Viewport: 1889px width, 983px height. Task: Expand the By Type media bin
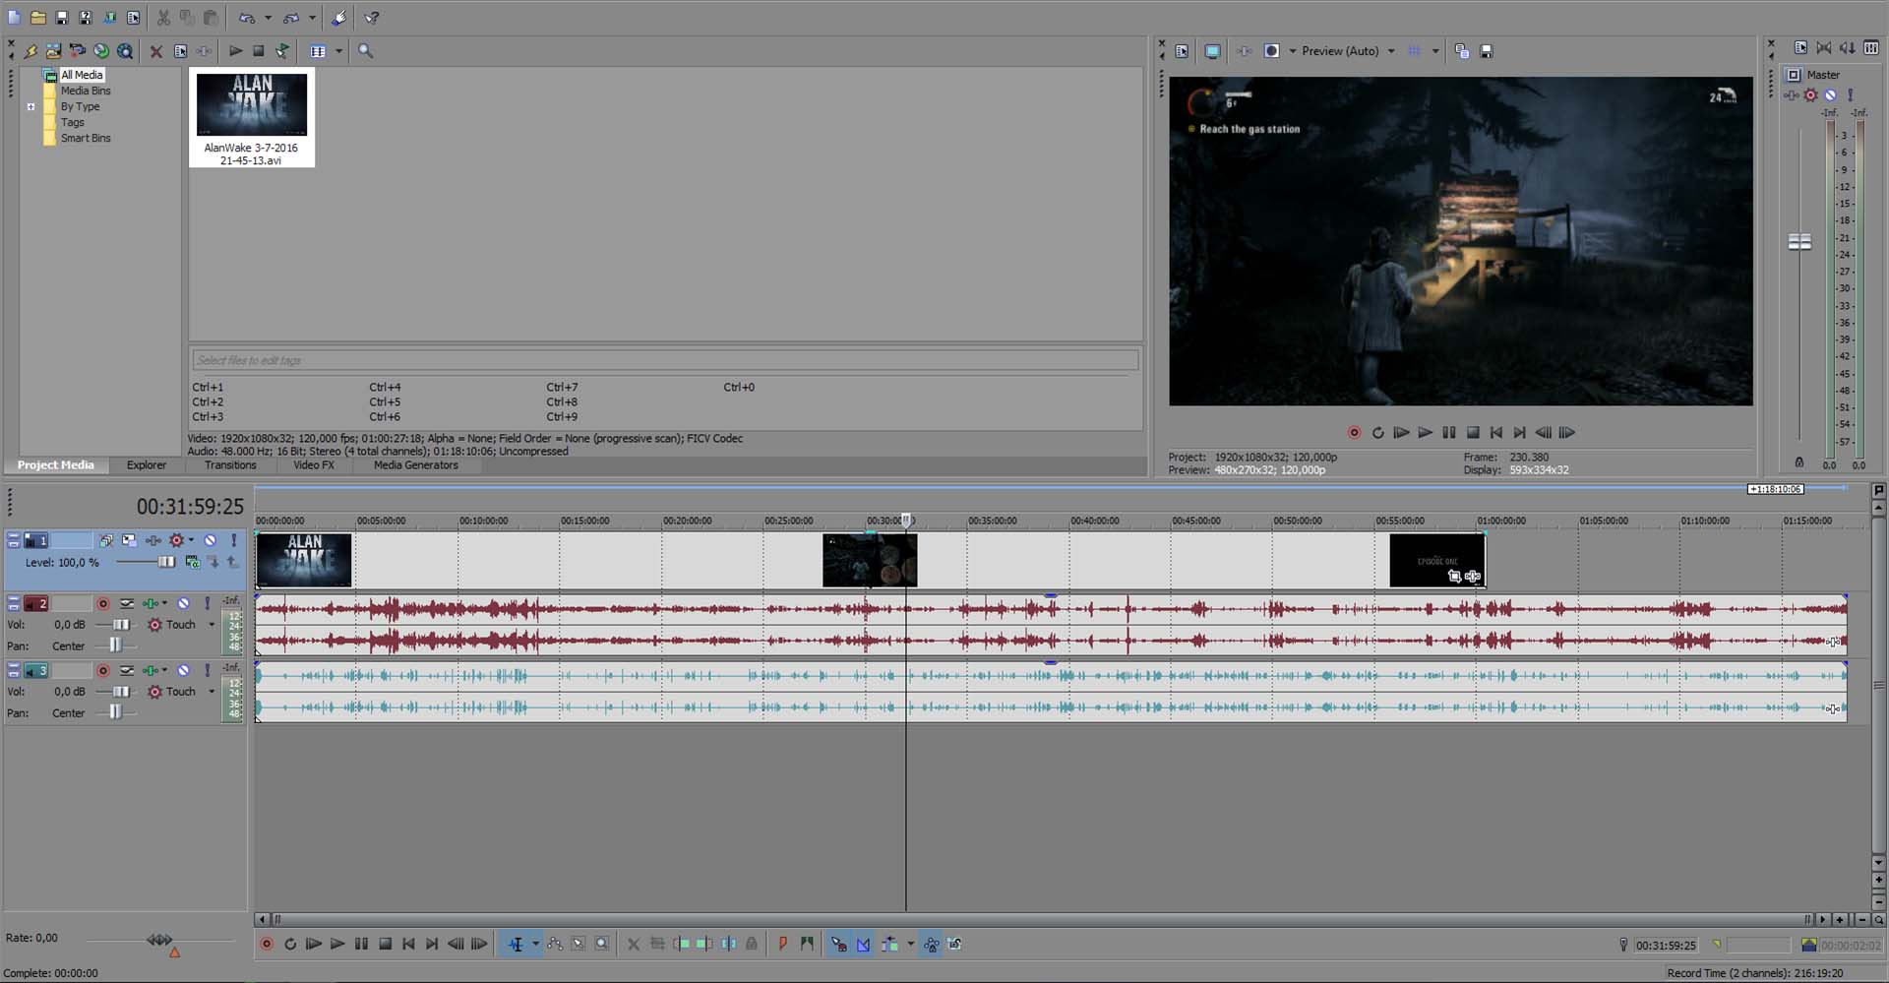30,107
